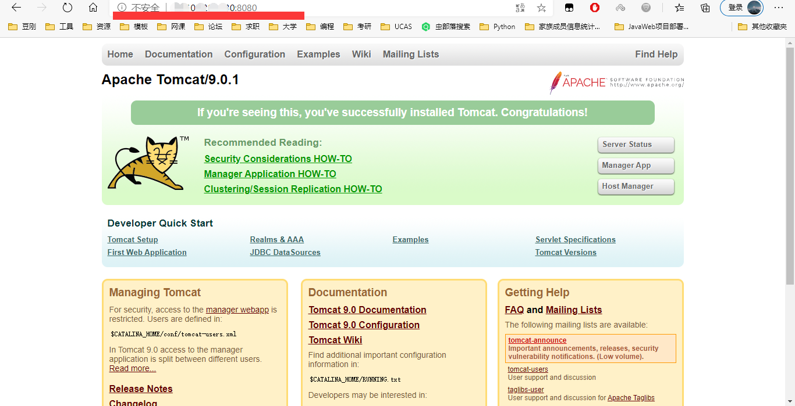Open the UCAS bookmark folder

pos(396,27)
